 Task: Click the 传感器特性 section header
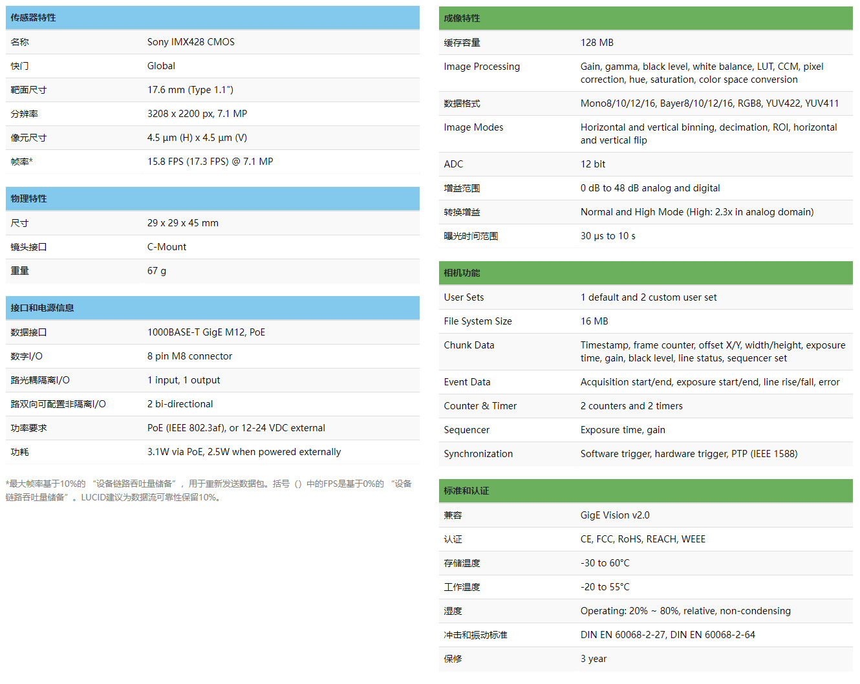[34, 18]
